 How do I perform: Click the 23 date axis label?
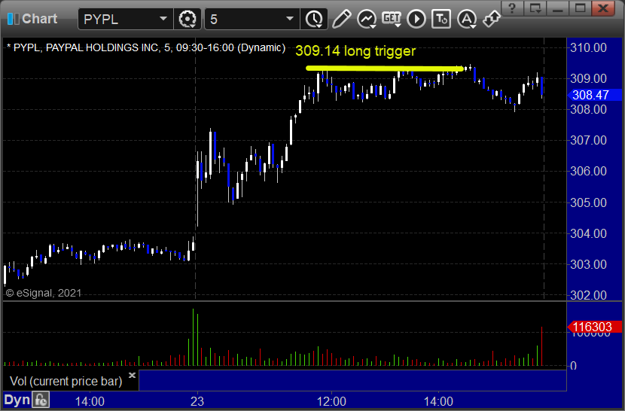[197, 401]
